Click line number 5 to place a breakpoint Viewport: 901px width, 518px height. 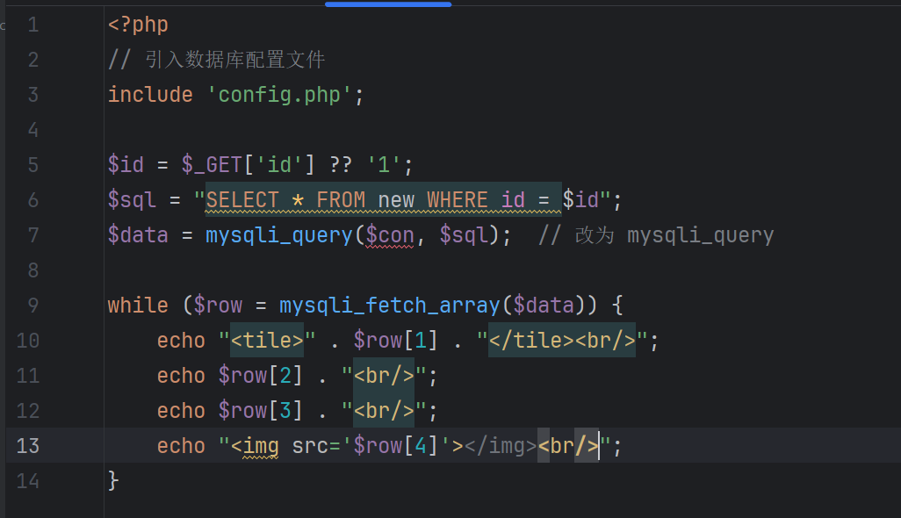point(32,164)
